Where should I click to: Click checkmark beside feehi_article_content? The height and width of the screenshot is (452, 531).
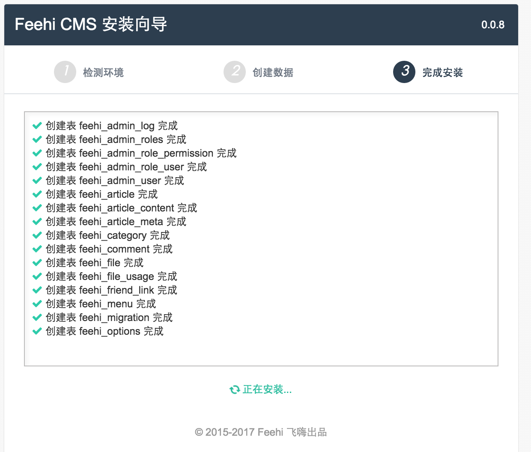coord(37,208)
